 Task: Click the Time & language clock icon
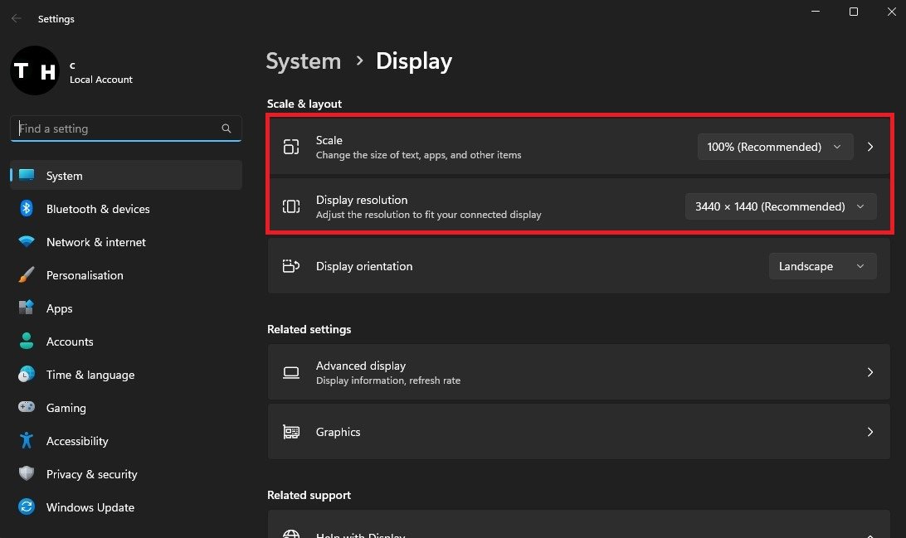click(27, 375)
